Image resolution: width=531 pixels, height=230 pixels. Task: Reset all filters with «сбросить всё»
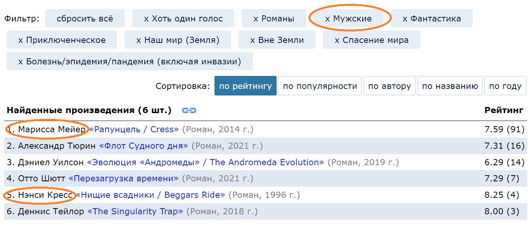pos(85,18)
